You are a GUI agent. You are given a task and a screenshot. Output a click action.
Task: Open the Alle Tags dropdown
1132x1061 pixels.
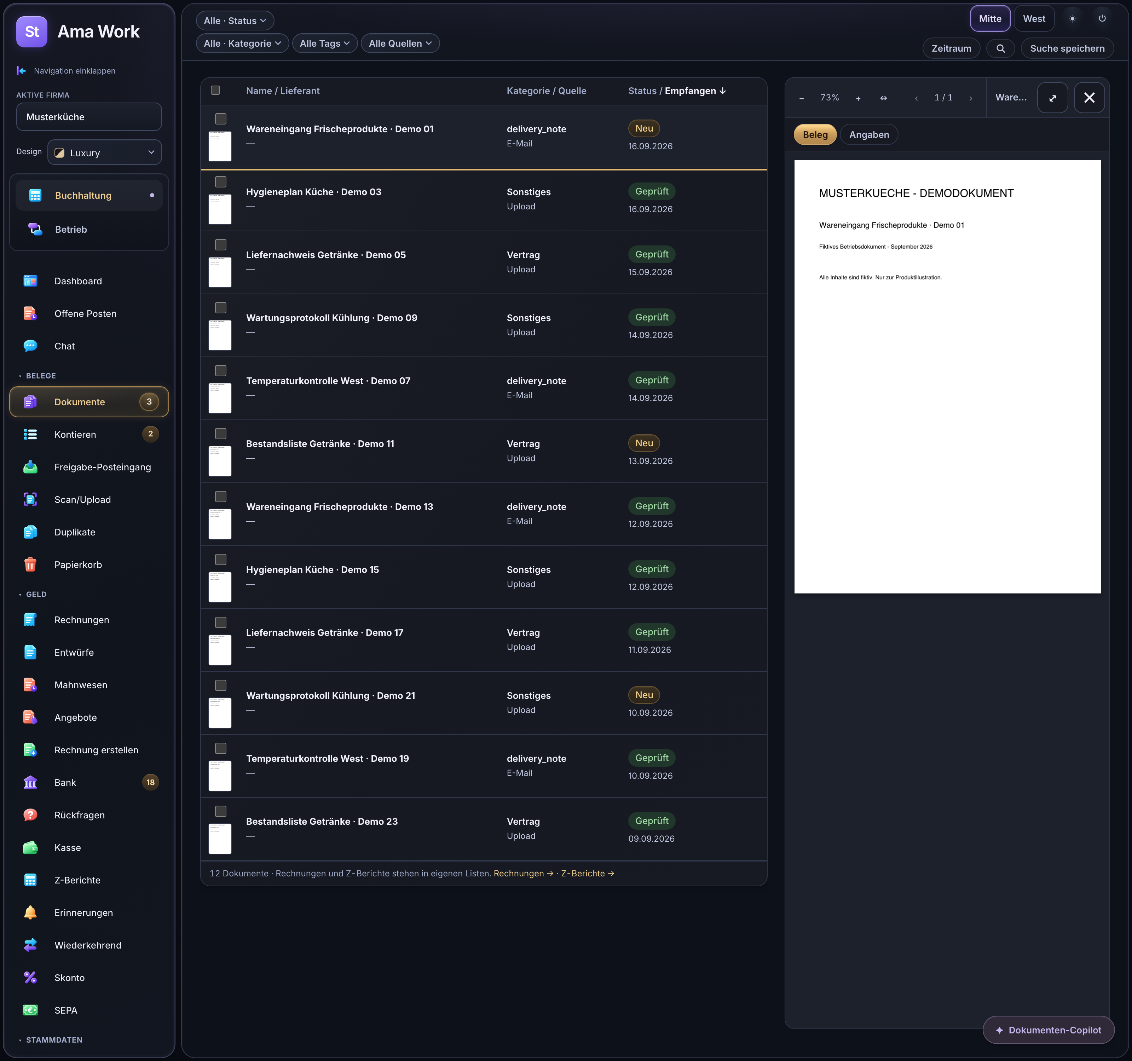325,43
